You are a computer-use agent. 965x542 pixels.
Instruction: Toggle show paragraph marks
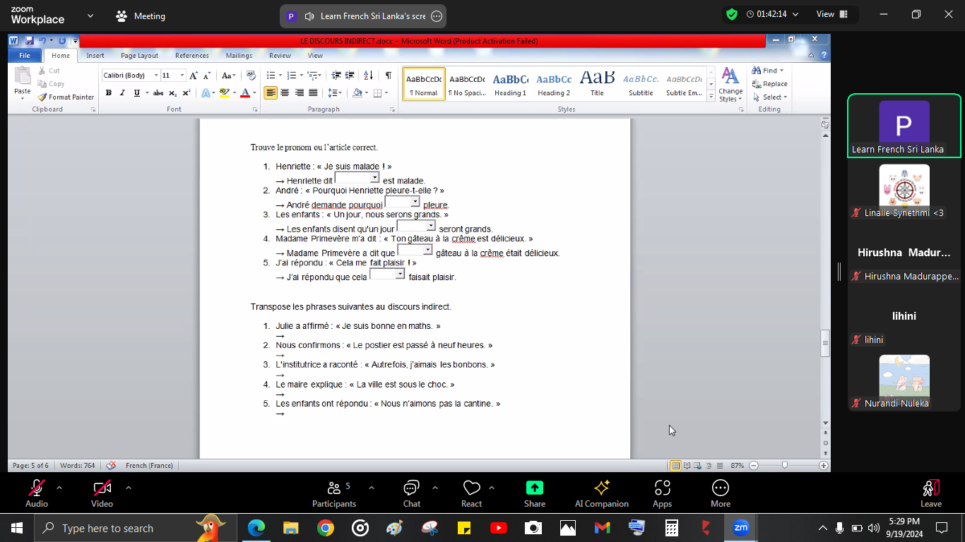coord(388,76)
